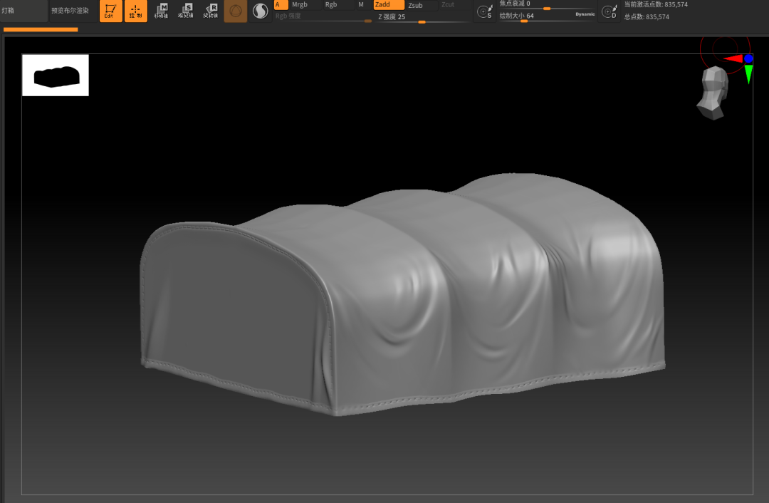This screenshot has height=503, width=769.
Task: Click the 焦点衰减 focal shift slider
Action: point(546,4)
